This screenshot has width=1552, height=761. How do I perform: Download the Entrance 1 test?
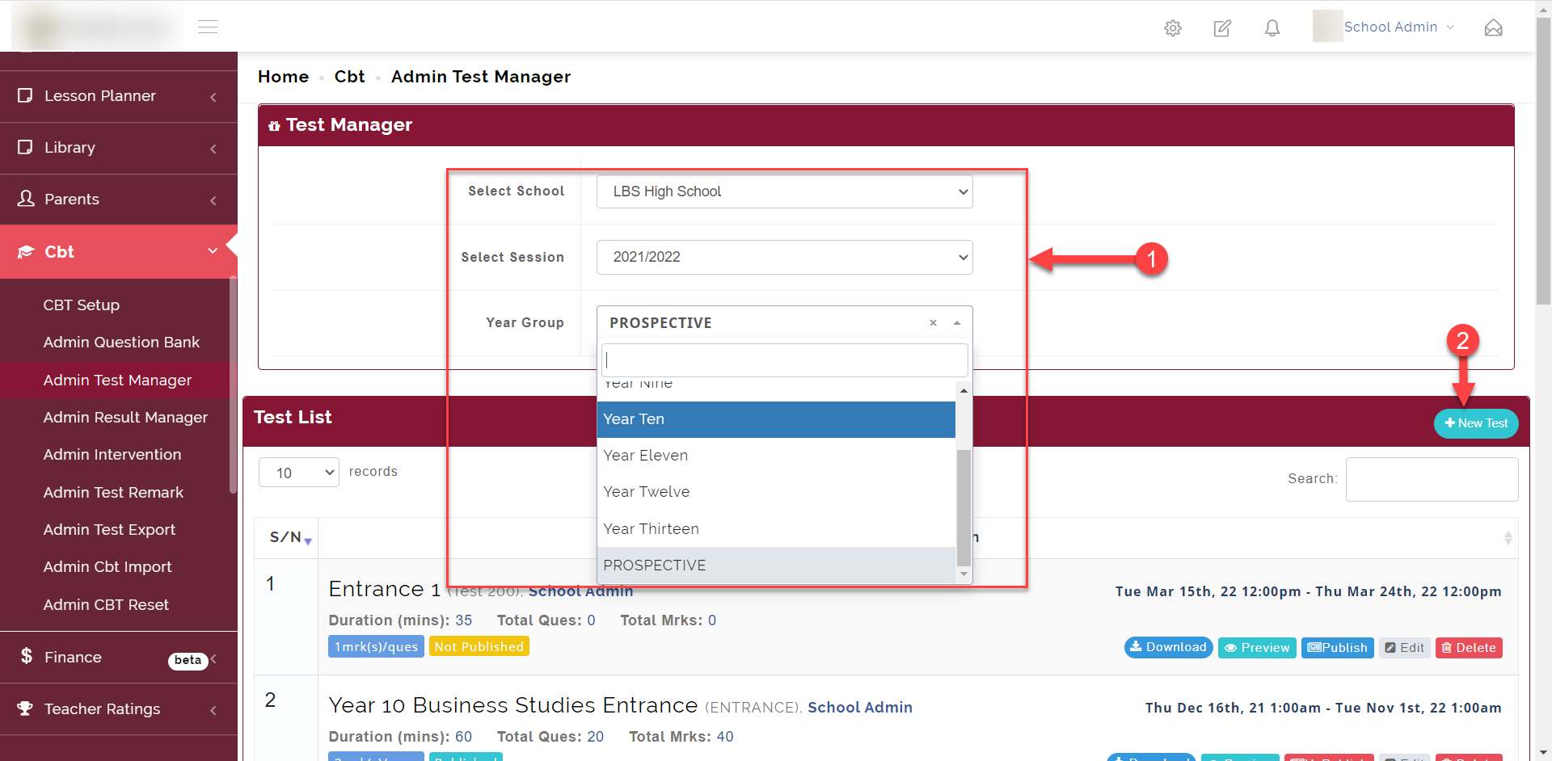[x=1168, y=647]
